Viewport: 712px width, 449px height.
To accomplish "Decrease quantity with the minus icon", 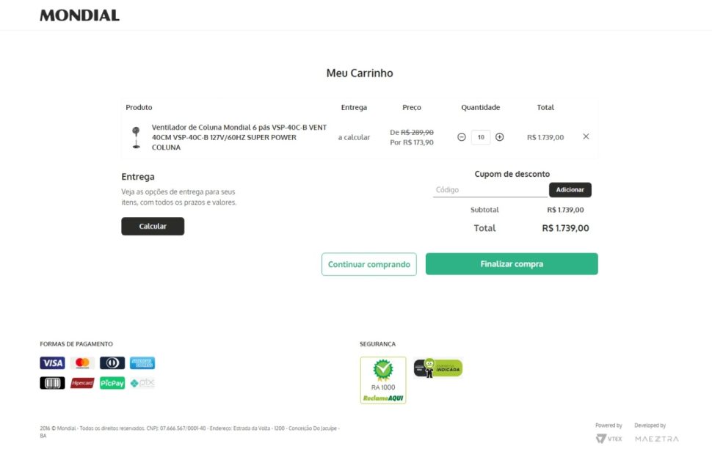I will (x=462, y=137).
